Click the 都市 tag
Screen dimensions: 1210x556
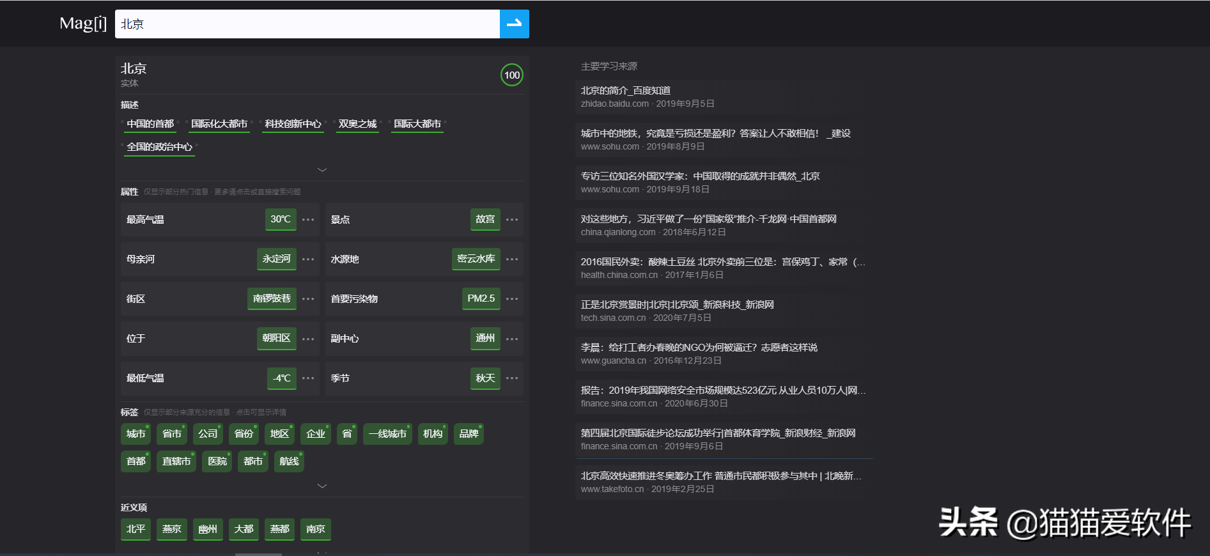coord(253,461)
